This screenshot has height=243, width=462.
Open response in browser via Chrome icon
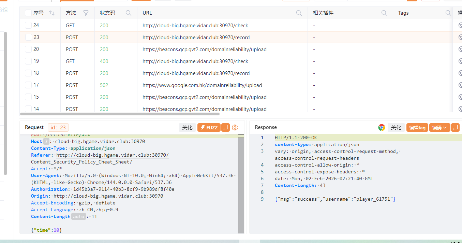pyautogui.click(x=382, y=128)
